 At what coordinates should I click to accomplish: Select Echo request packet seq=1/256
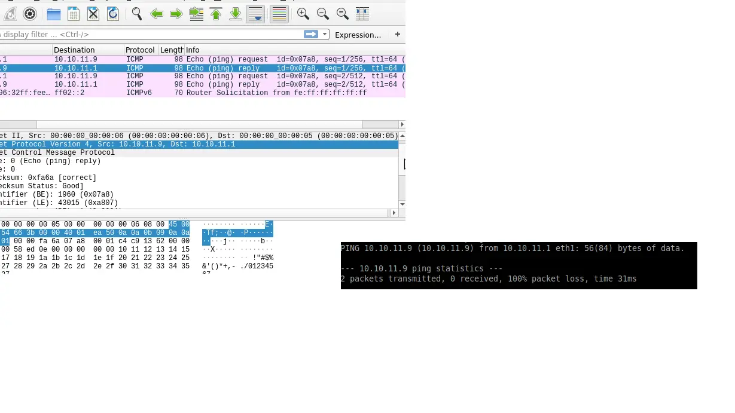(203, 60)
